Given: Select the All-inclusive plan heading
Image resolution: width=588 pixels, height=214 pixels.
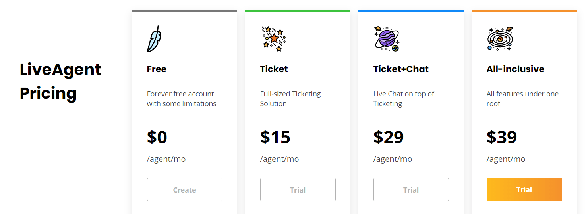Looking at the screenshot, I should pyautogui.click(x=515, y=69).
